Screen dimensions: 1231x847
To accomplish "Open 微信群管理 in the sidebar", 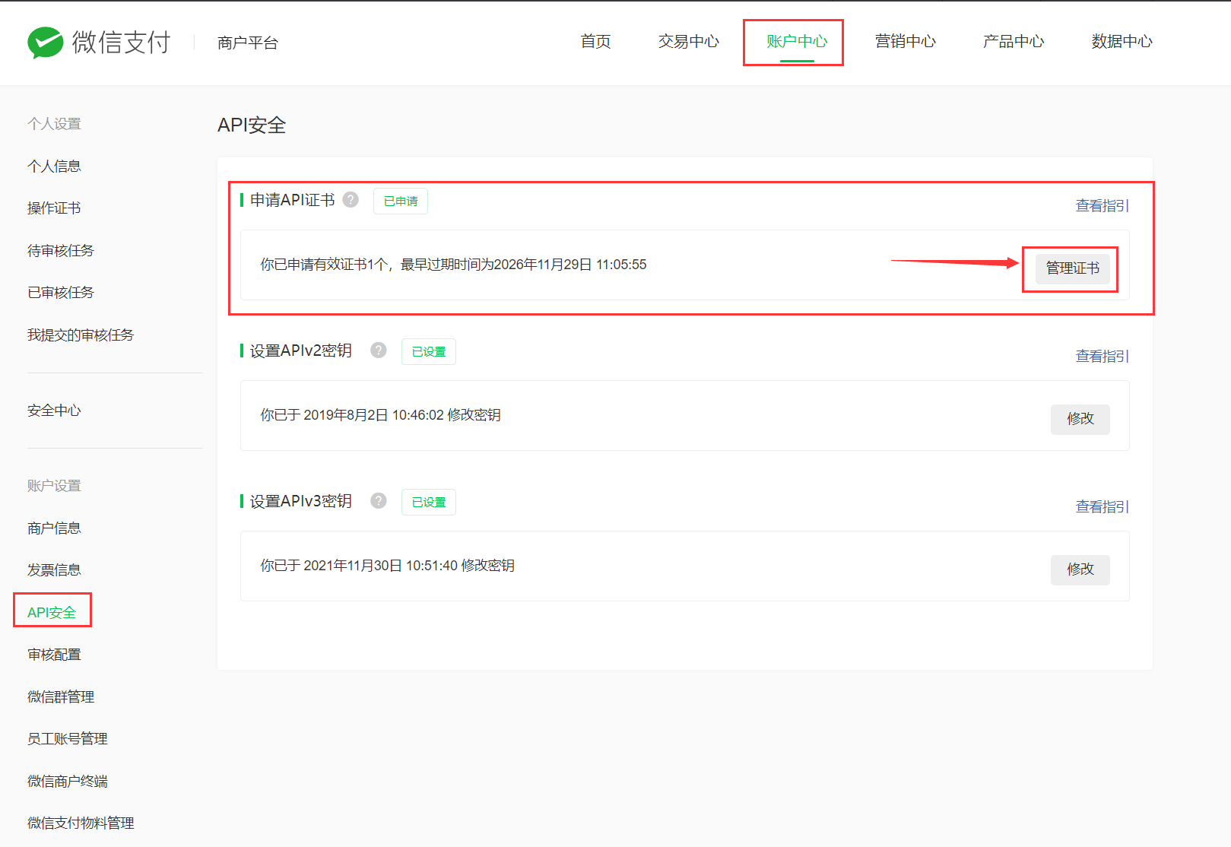I will point(61,697).
